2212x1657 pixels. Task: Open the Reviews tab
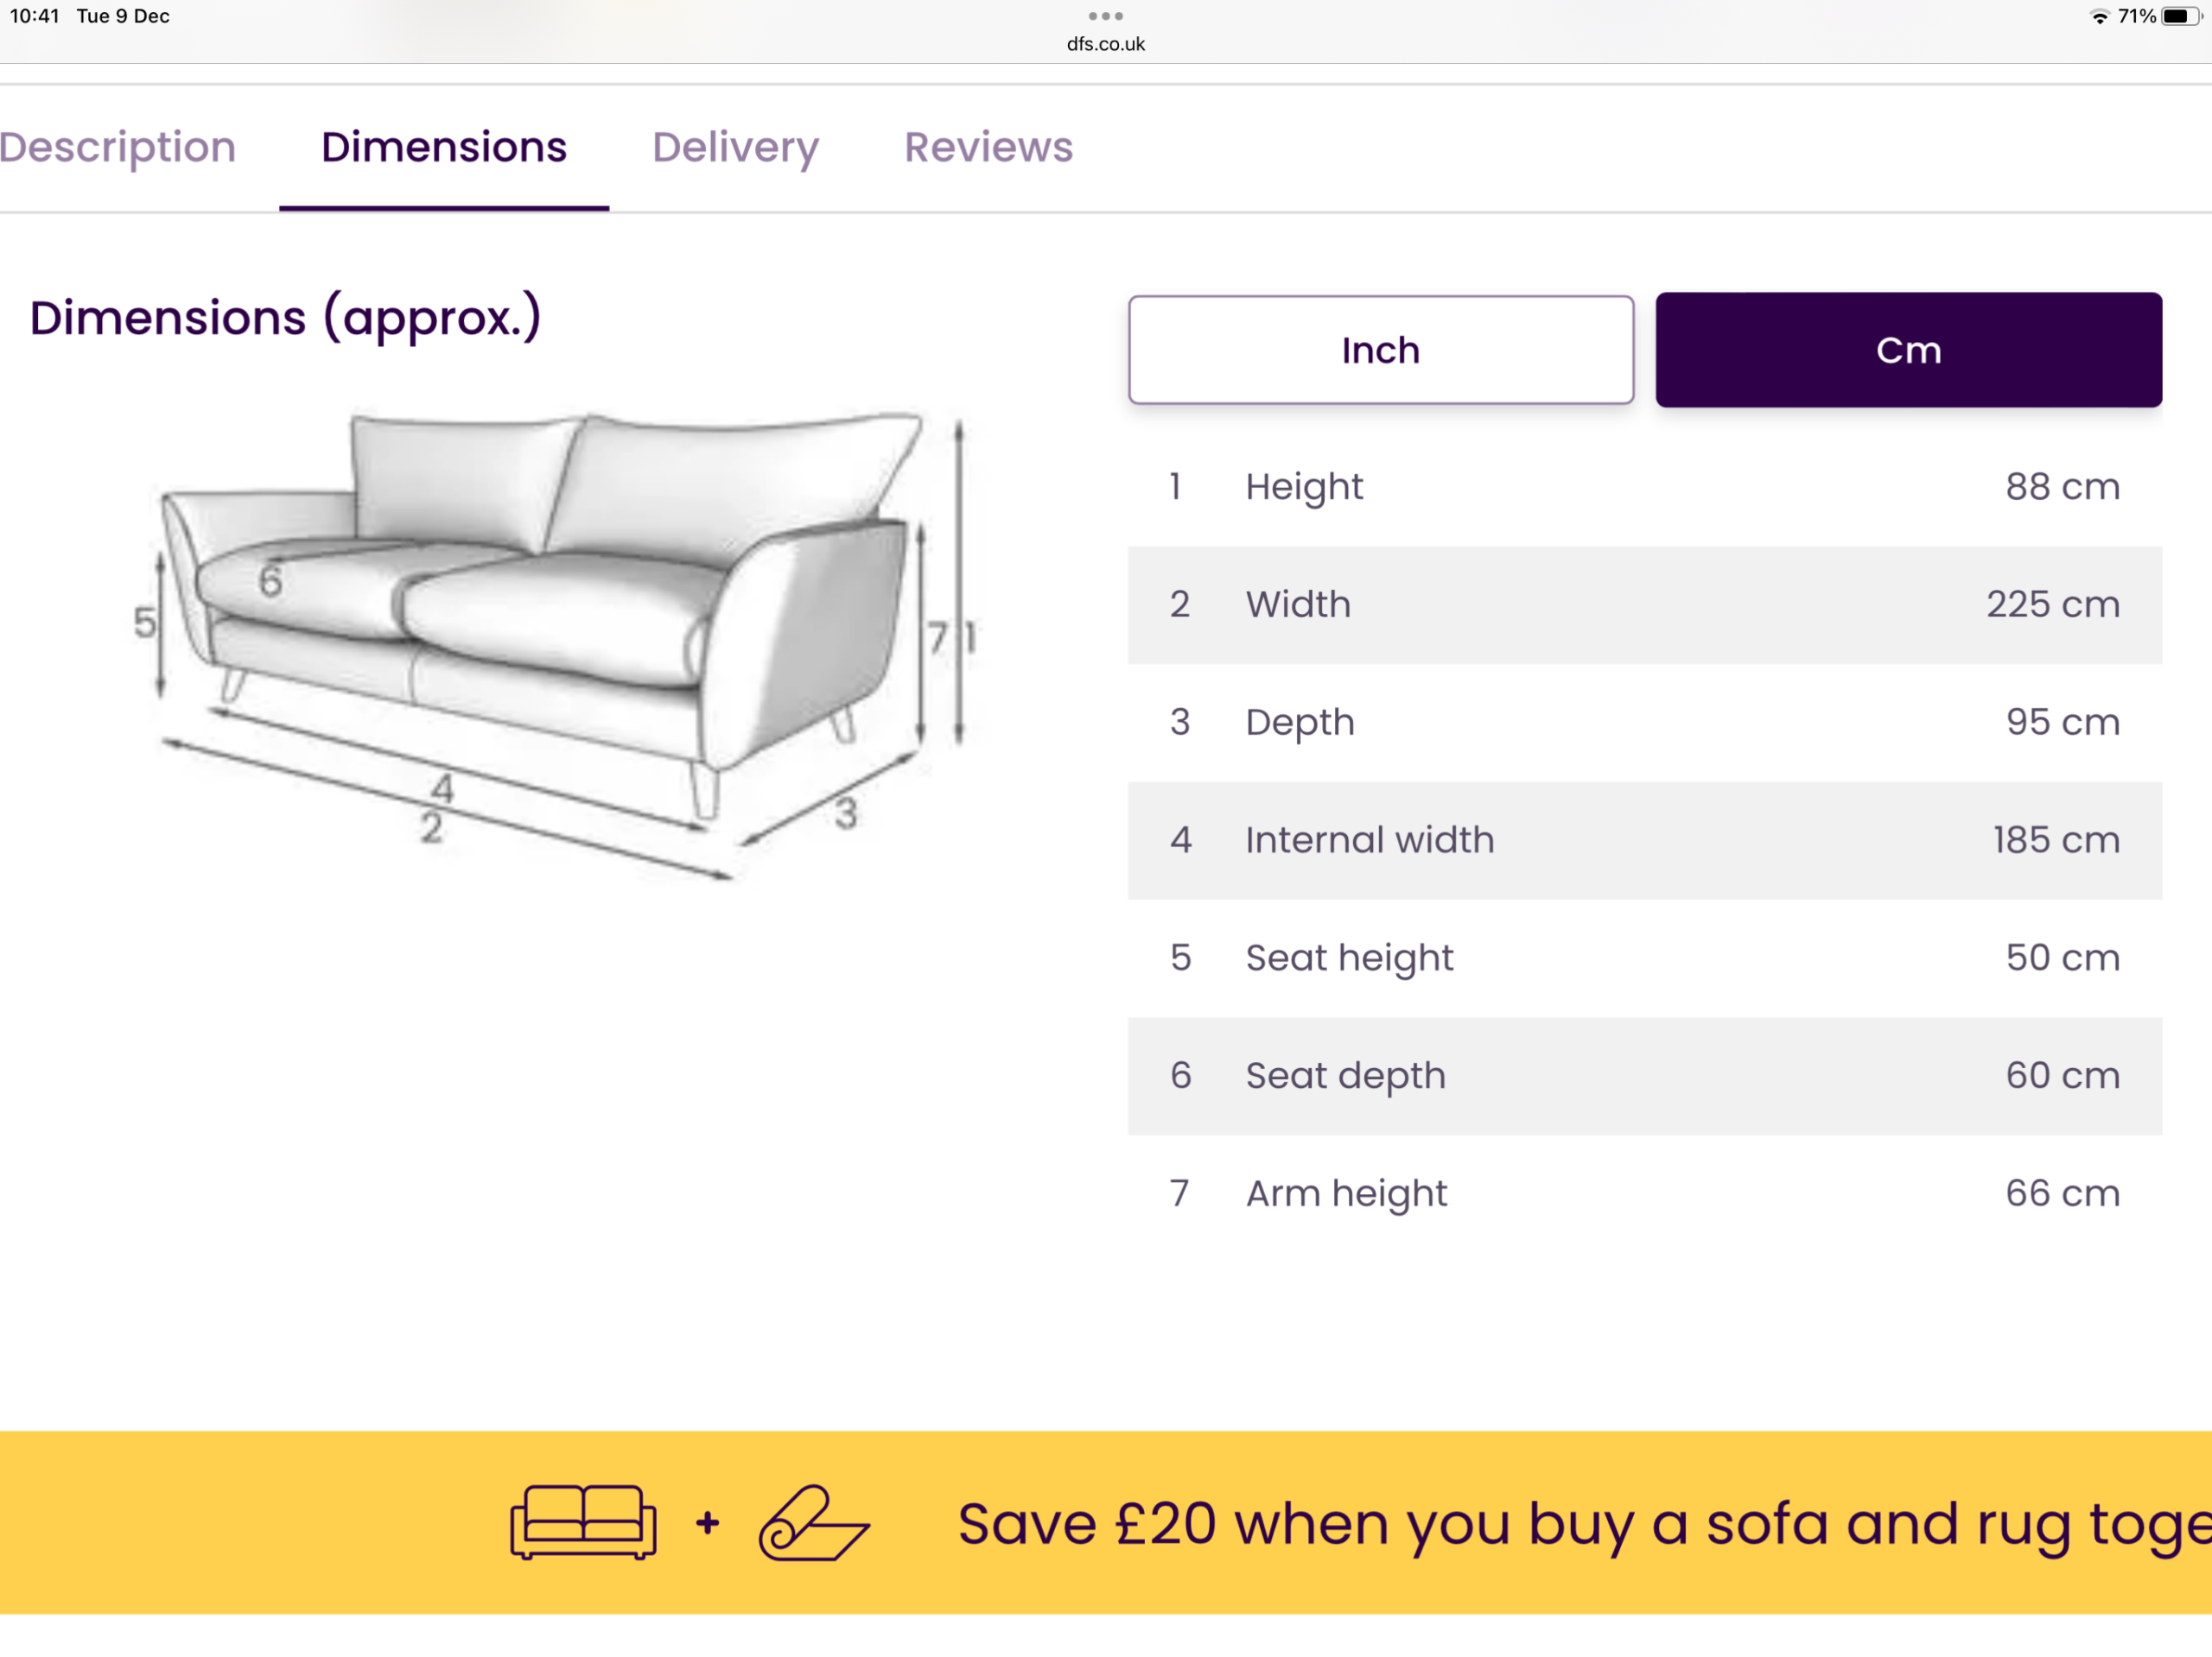click(x=988, y=148)
